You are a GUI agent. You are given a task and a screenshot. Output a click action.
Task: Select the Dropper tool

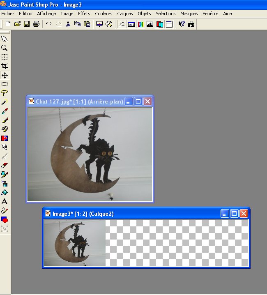(5, 111)
